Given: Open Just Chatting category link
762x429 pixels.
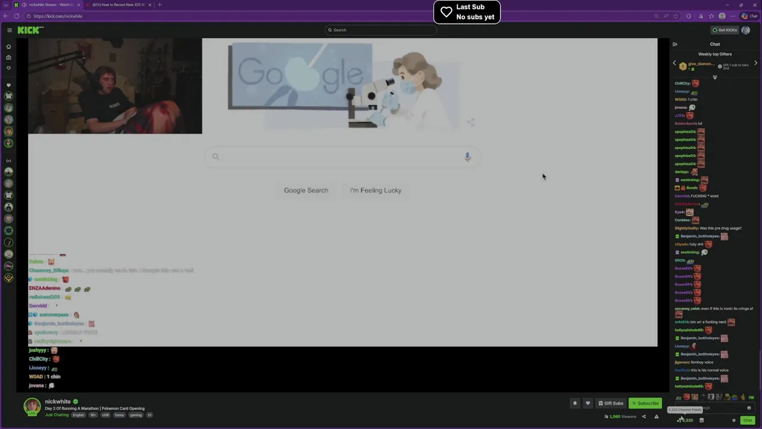Looking at the screenshot, I should coord(57,415).
